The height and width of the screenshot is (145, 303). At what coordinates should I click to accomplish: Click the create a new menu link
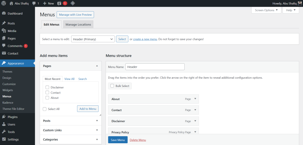coord(145,39)
